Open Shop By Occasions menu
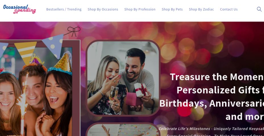The width and height of the screenshot is (264, 136). (x=103, y=9)
